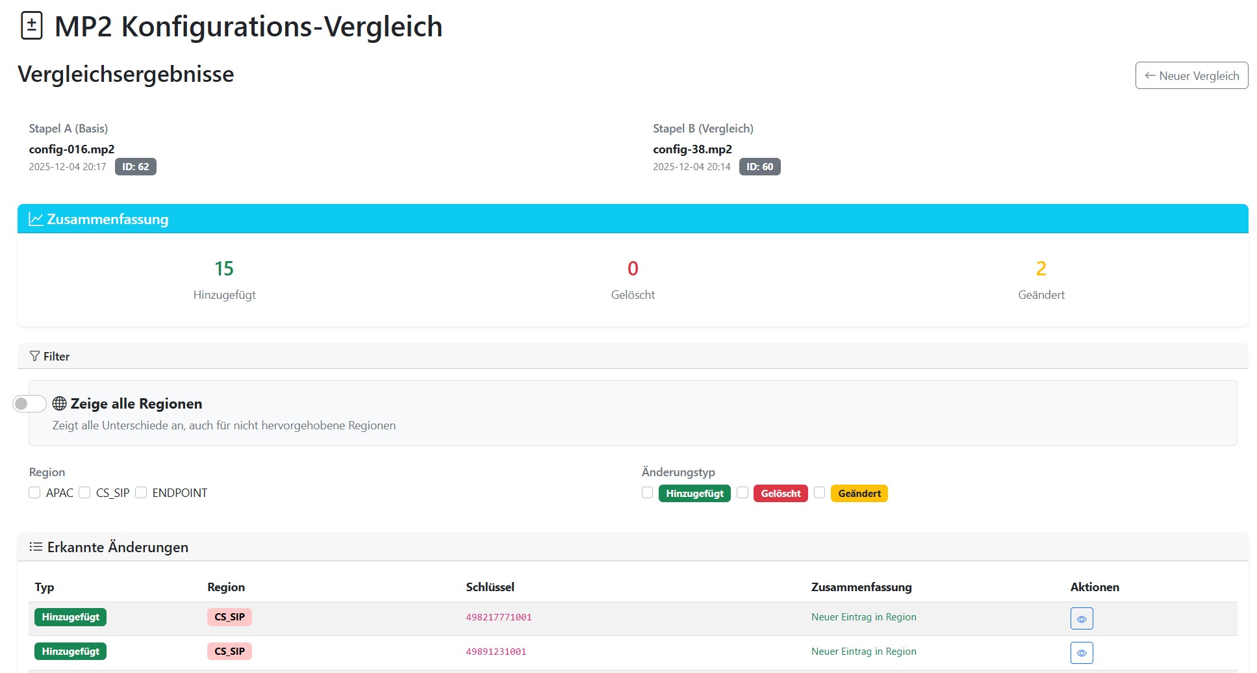Click the Neuer Vergleich button
Viewport: 1257px width, 673px height.
coord(1191,75)
